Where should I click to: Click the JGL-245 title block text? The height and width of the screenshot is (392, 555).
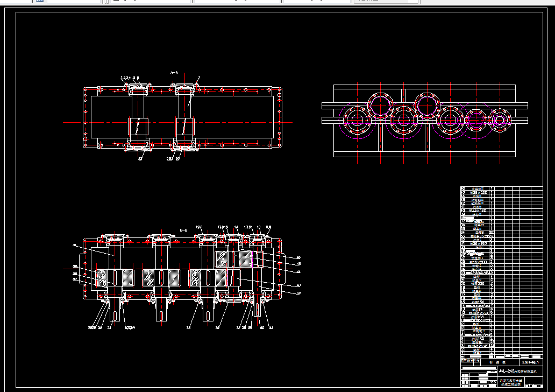tap(518, 371)
